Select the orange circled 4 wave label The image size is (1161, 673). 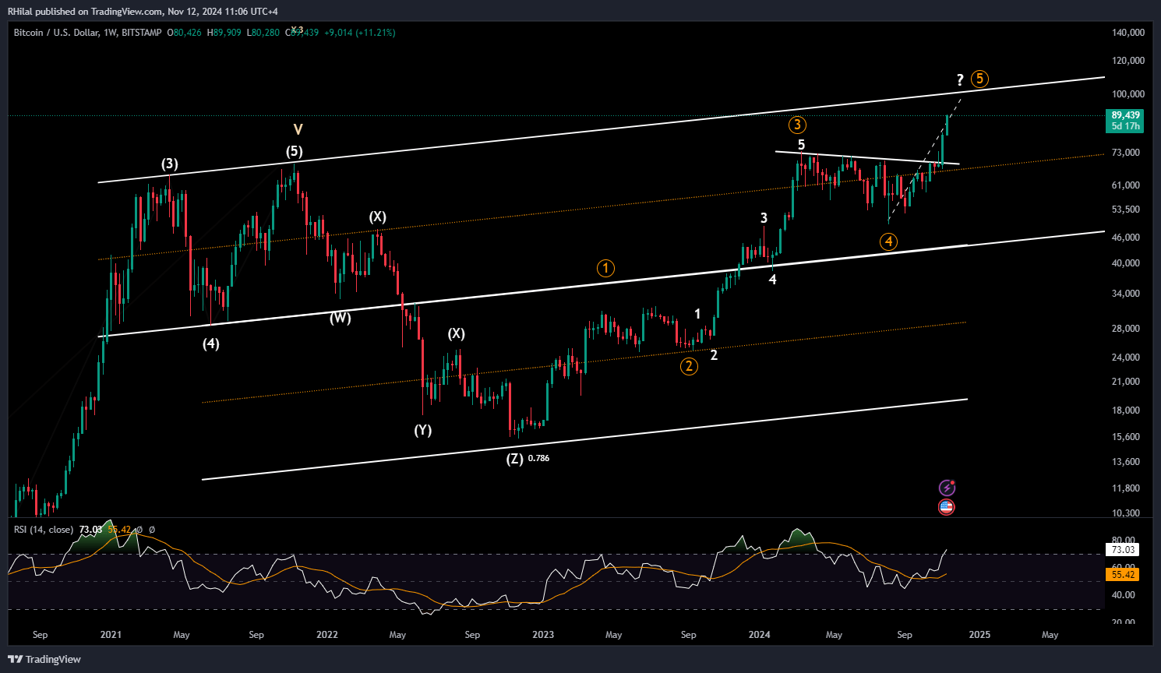889,241
